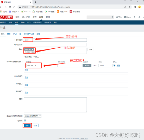Select the default interface radio button
This screenshot has height=140, width=144.
[x=114, y=65]
